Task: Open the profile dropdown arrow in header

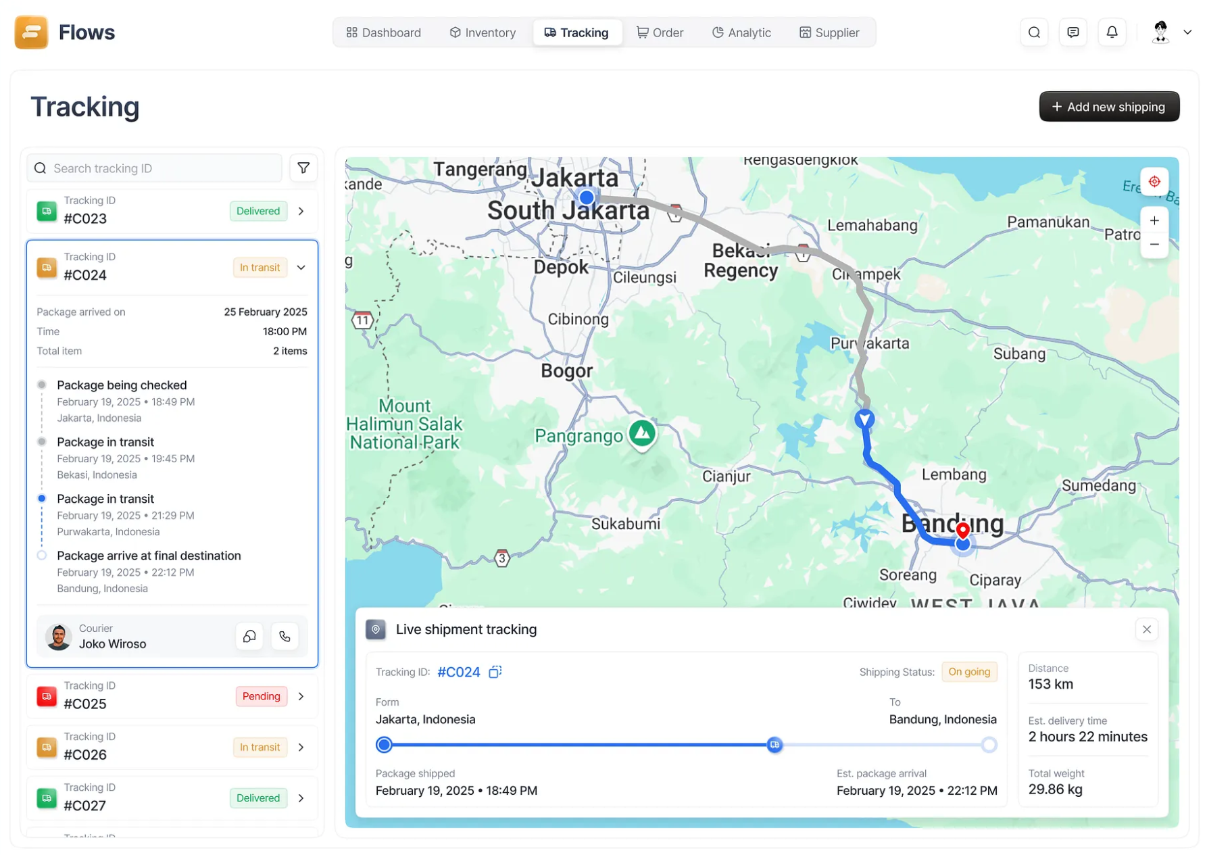Action: (1188, 32)
